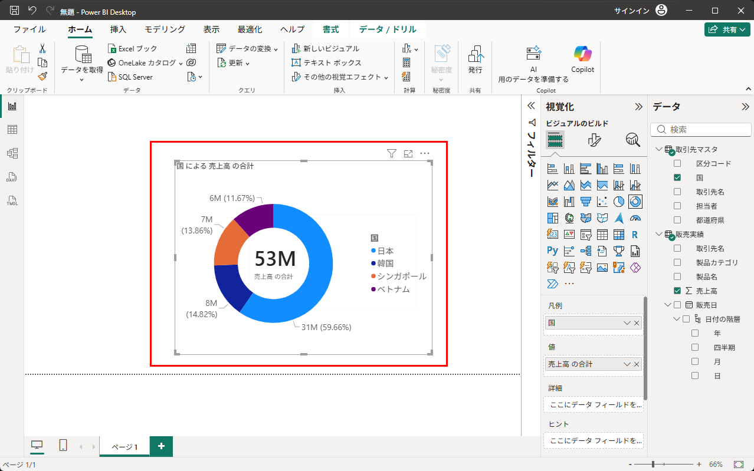Choose the treemap visual icon
The image size is (754, 471).
coord(552,218)
